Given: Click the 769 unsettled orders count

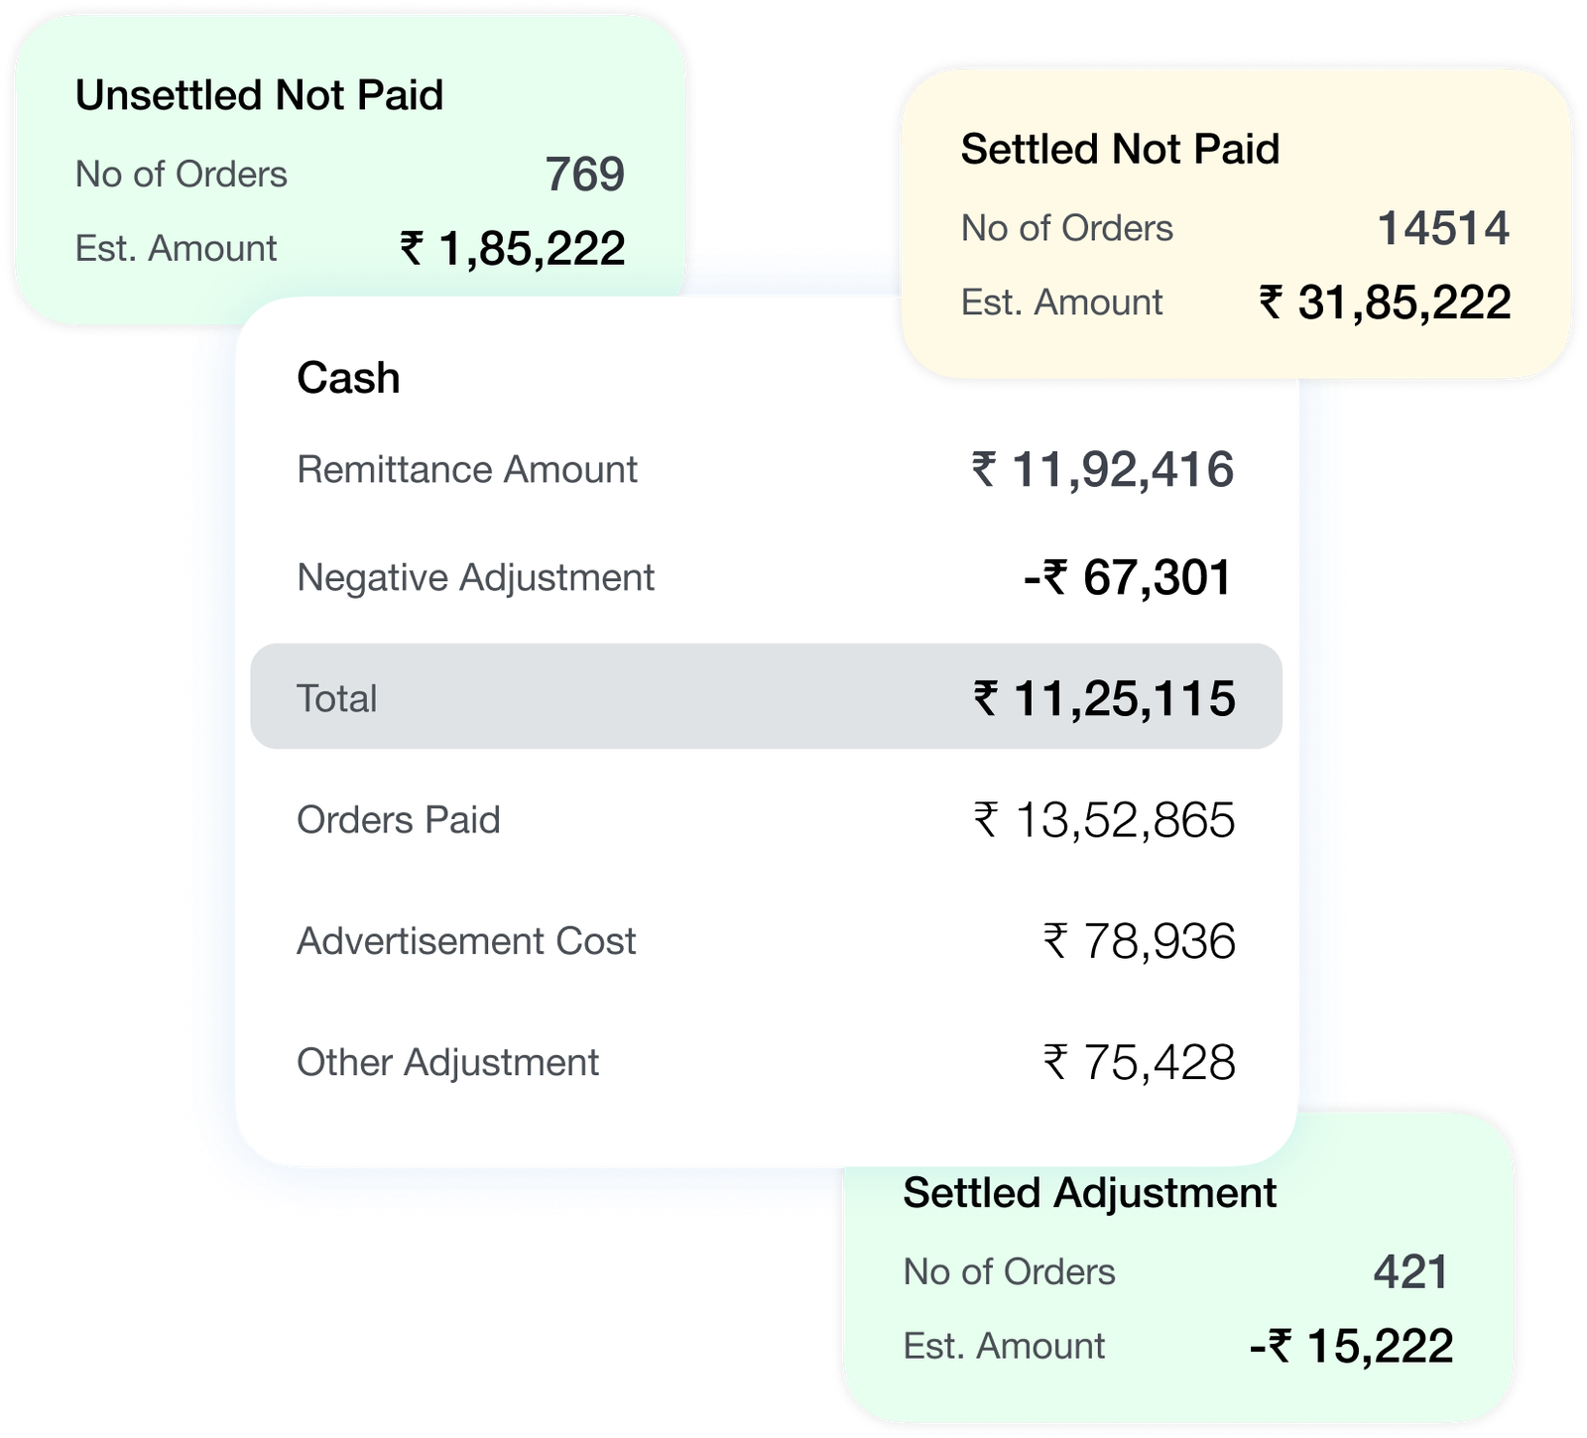Looking at the screenshot, I should pyautogui.click(x=585, y=175).
